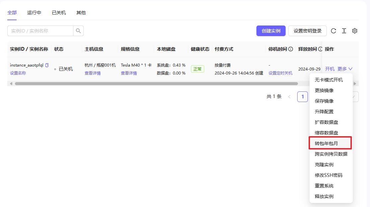Switch to the 运行中 tab

[34, 13]
